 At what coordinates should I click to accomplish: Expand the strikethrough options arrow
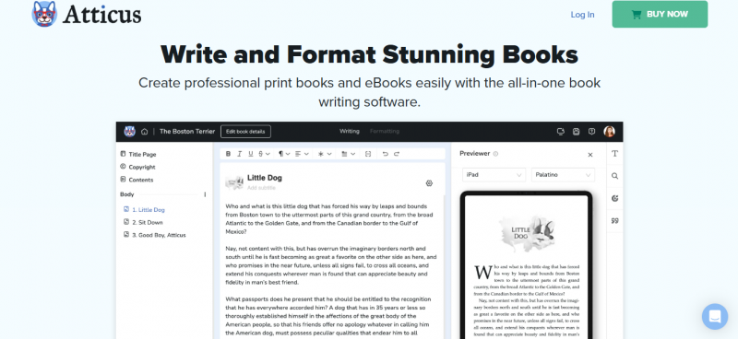pyautogui.click(x=268, y=154)
